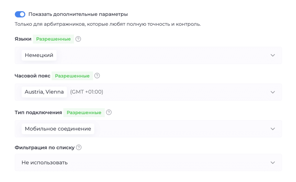Viewport: 296px width, 182px height.
Task: Open the Фильтрация по списку dropdown
Action: [x=273, y=162]
